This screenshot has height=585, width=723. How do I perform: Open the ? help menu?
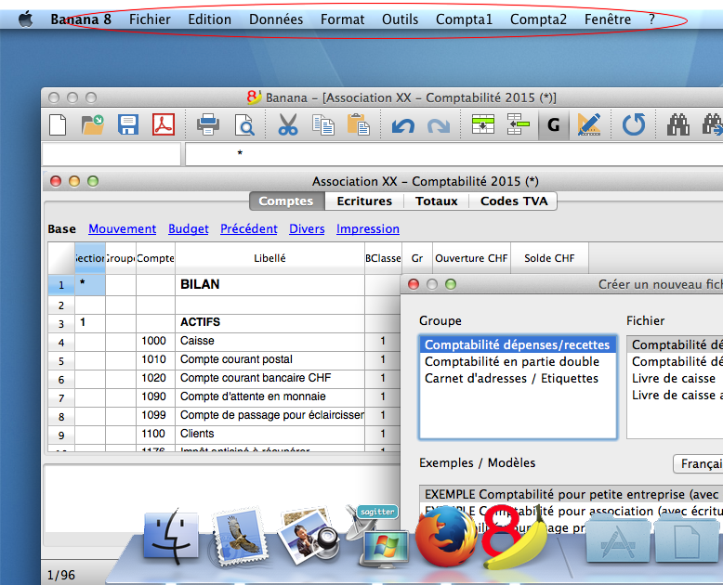click(x=651, y=19)
